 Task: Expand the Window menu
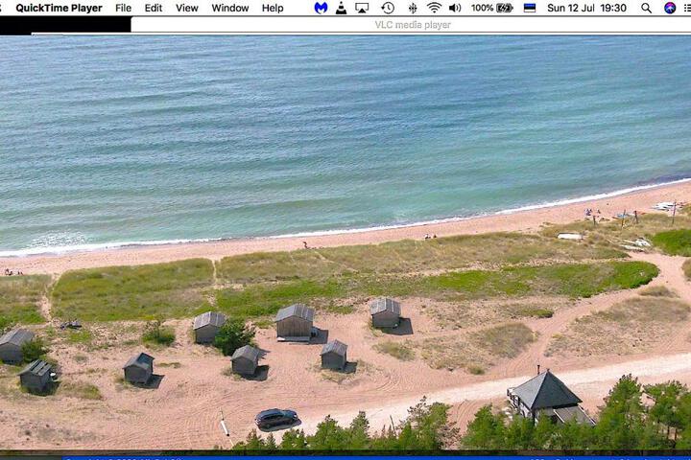(x=230, y=8)
